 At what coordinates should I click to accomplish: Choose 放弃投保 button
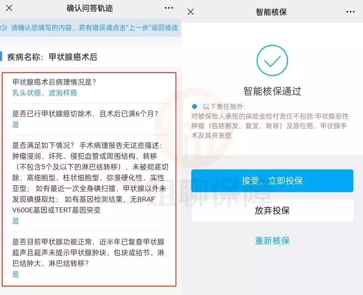(x=272, y=210)
